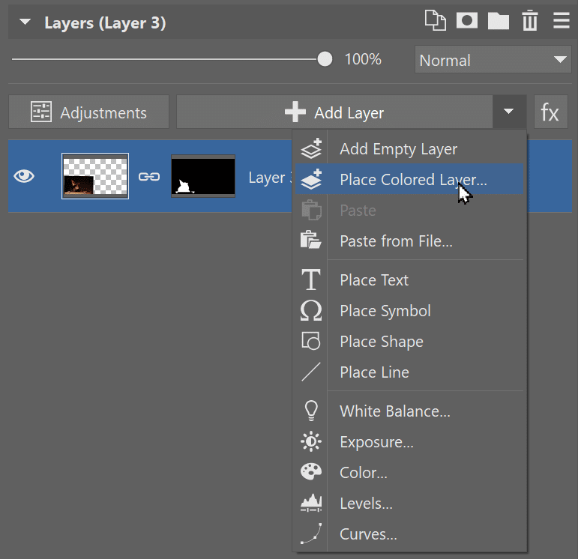Toggle the link between layer and mask
The image size is (578, 559).
pos(149,177)
